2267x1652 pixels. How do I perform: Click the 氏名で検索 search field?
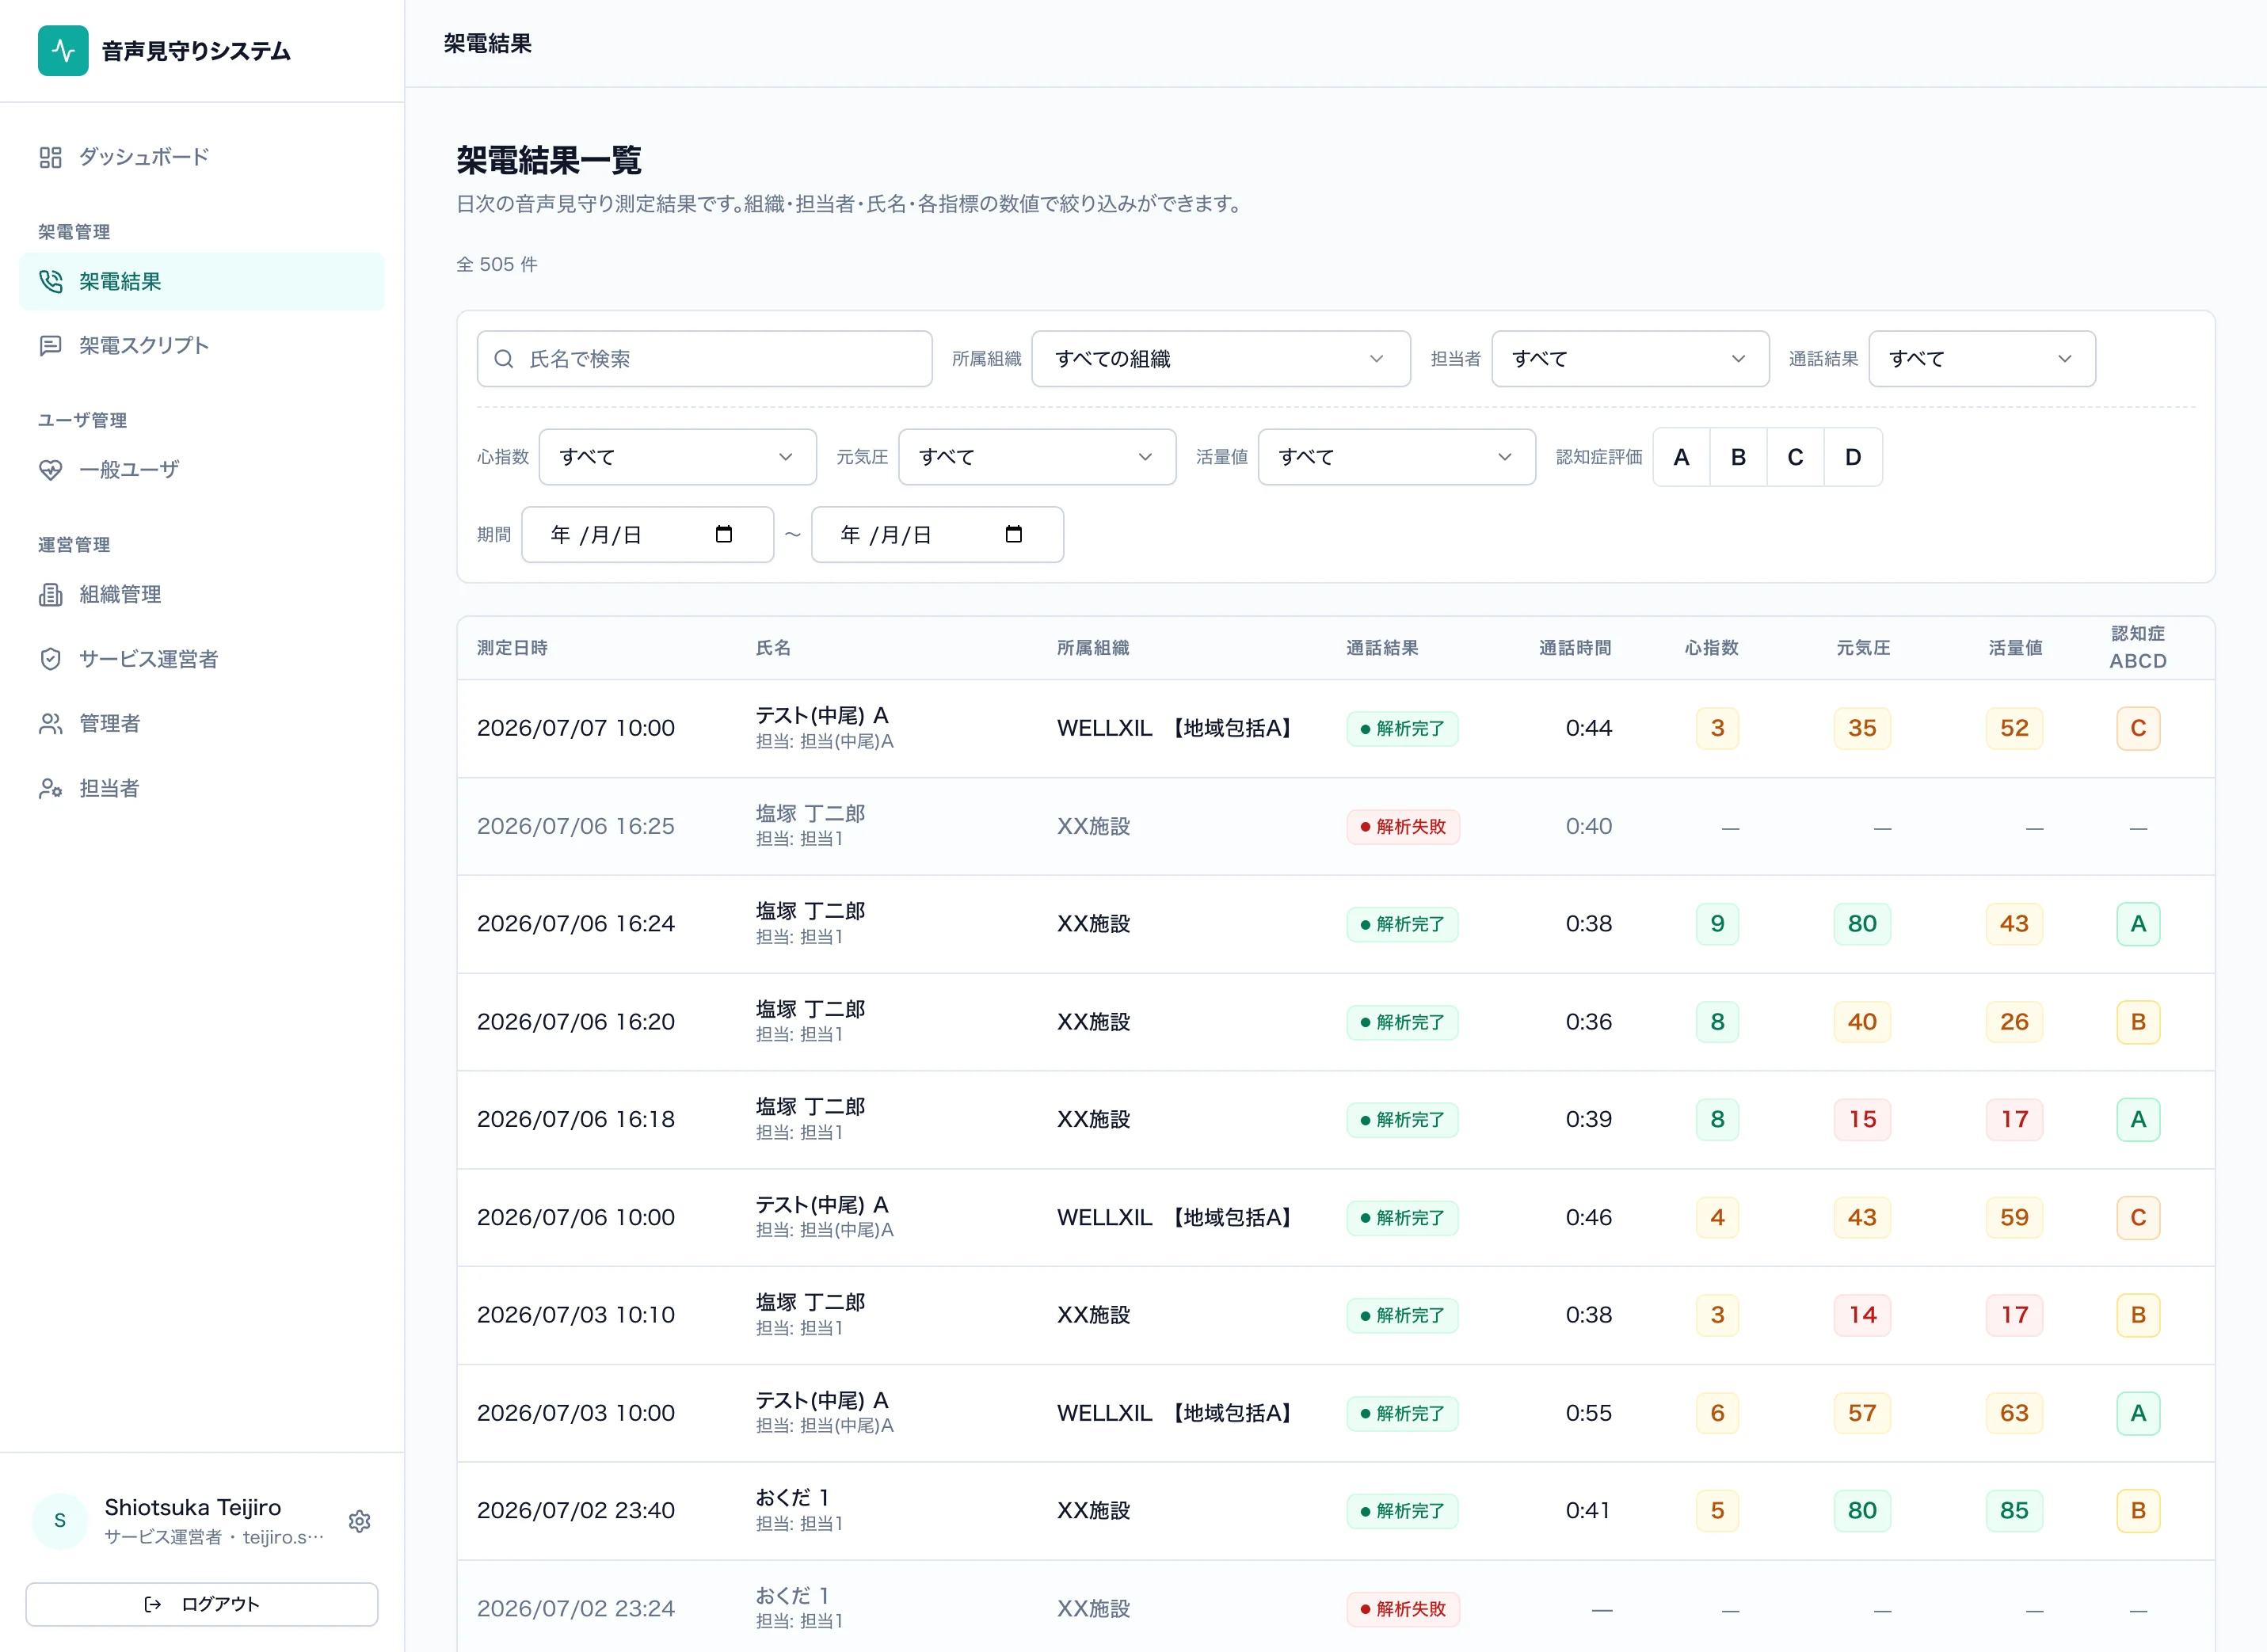(705, 359)
